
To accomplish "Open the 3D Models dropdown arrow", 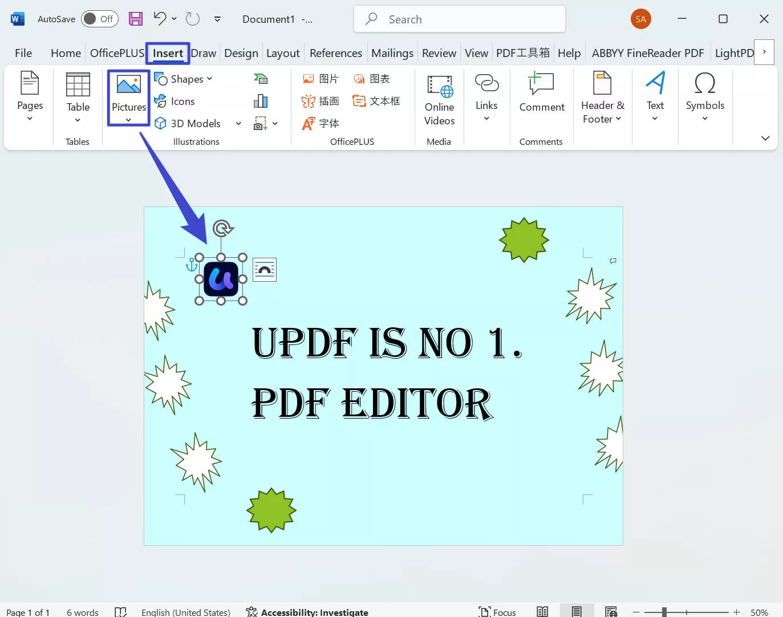I will point(238,123).
